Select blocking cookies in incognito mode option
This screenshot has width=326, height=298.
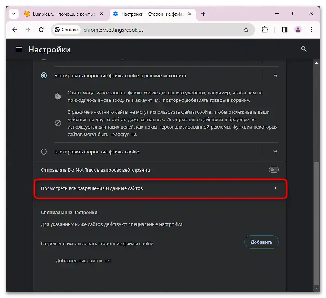[x=44, y=75]
